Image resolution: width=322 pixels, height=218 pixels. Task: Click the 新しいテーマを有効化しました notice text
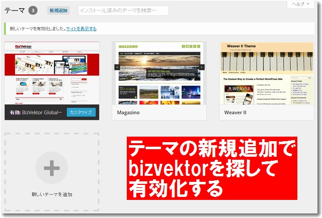[x=38, y=29]
